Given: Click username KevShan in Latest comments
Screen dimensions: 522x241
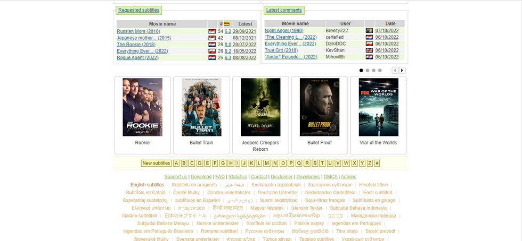Looking at the screenshot, I should pyautogui.click(x=335, y=50).
